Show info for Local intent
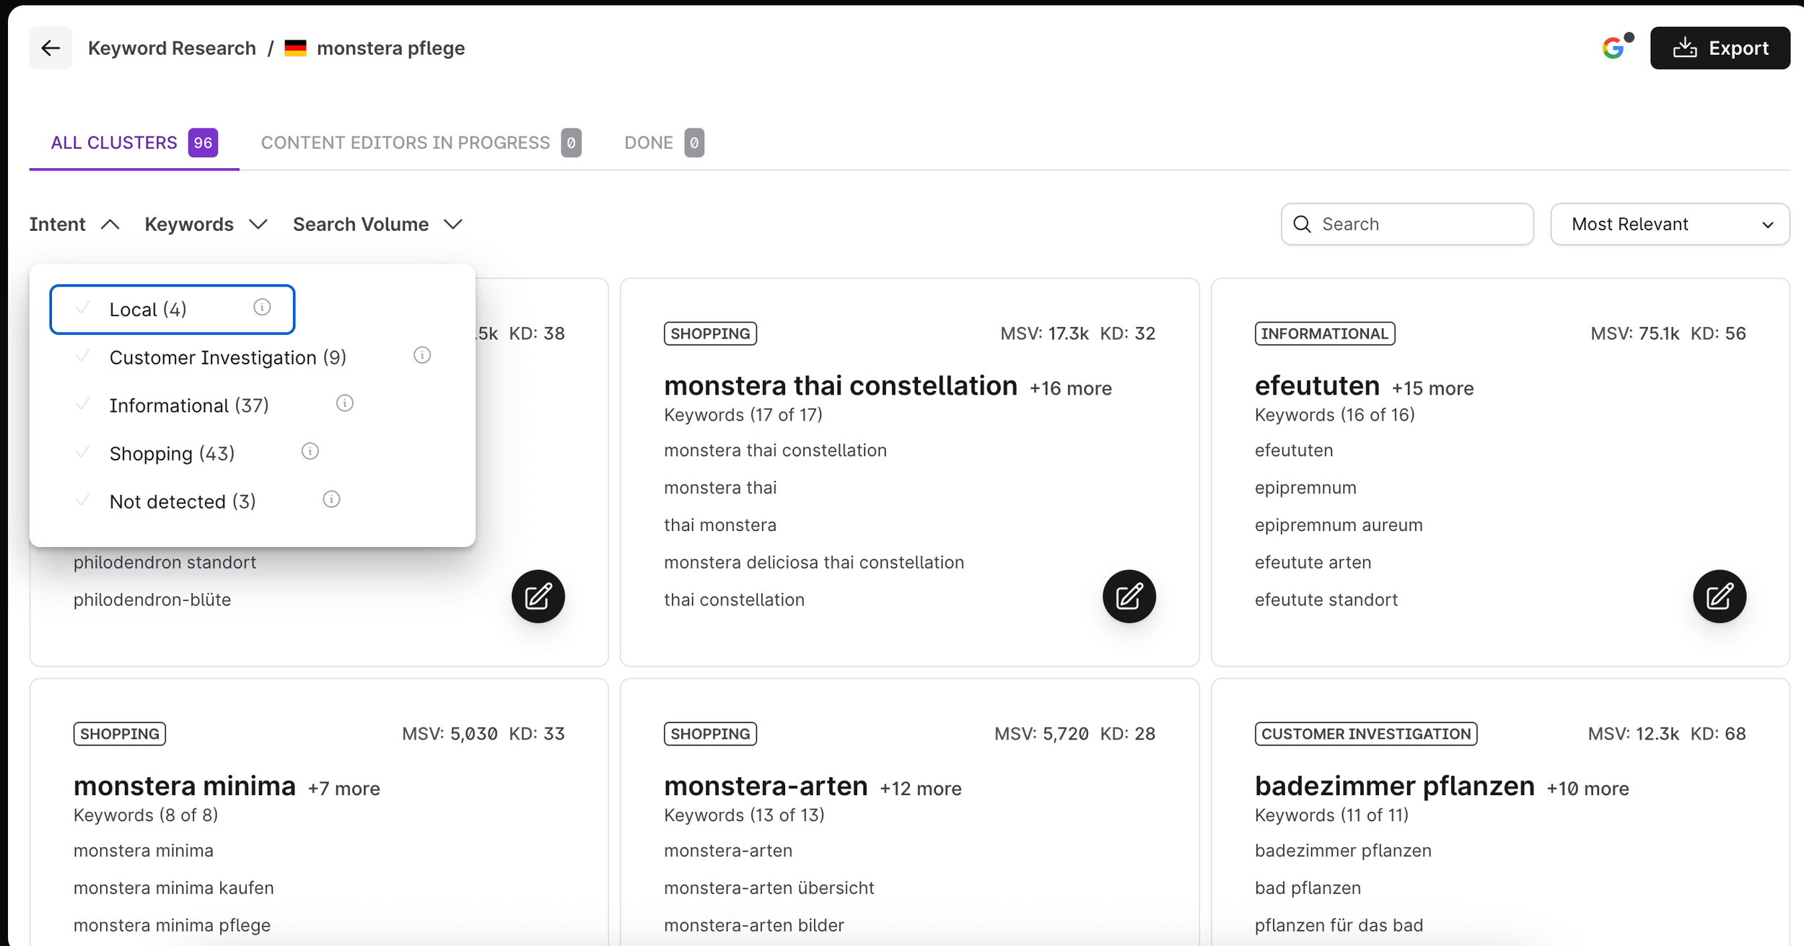Image resolution: width=1804 pixels, height=946 pixels. pyautogui.click(x=262, y=307)
